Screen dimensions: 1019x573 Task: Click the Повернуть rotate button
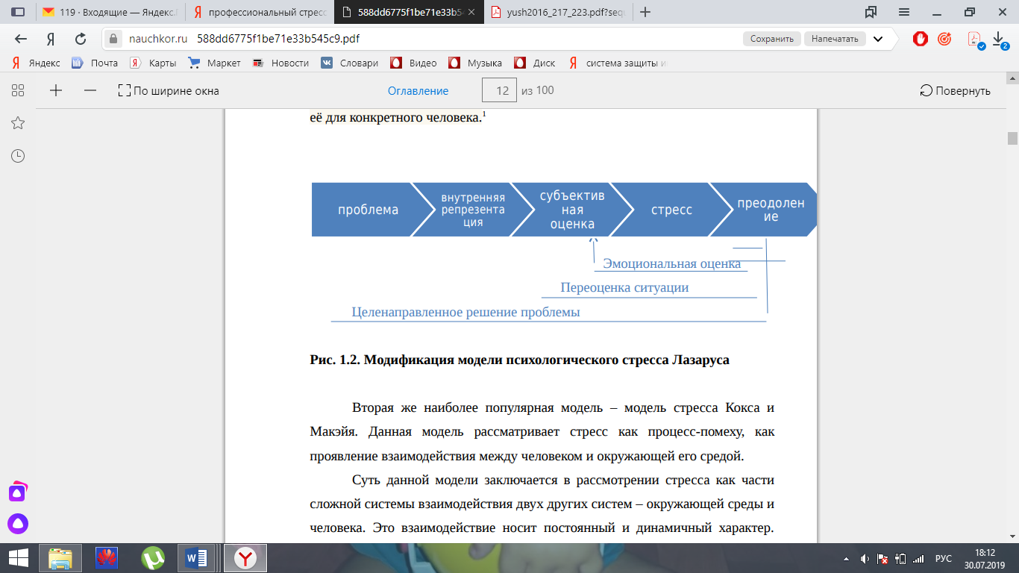pyautogui.click(x=955, y=91)
